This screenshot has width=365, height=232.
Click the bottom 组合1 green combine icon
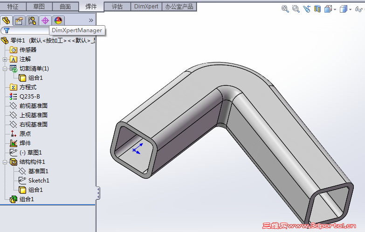click(x=14, y=199)
